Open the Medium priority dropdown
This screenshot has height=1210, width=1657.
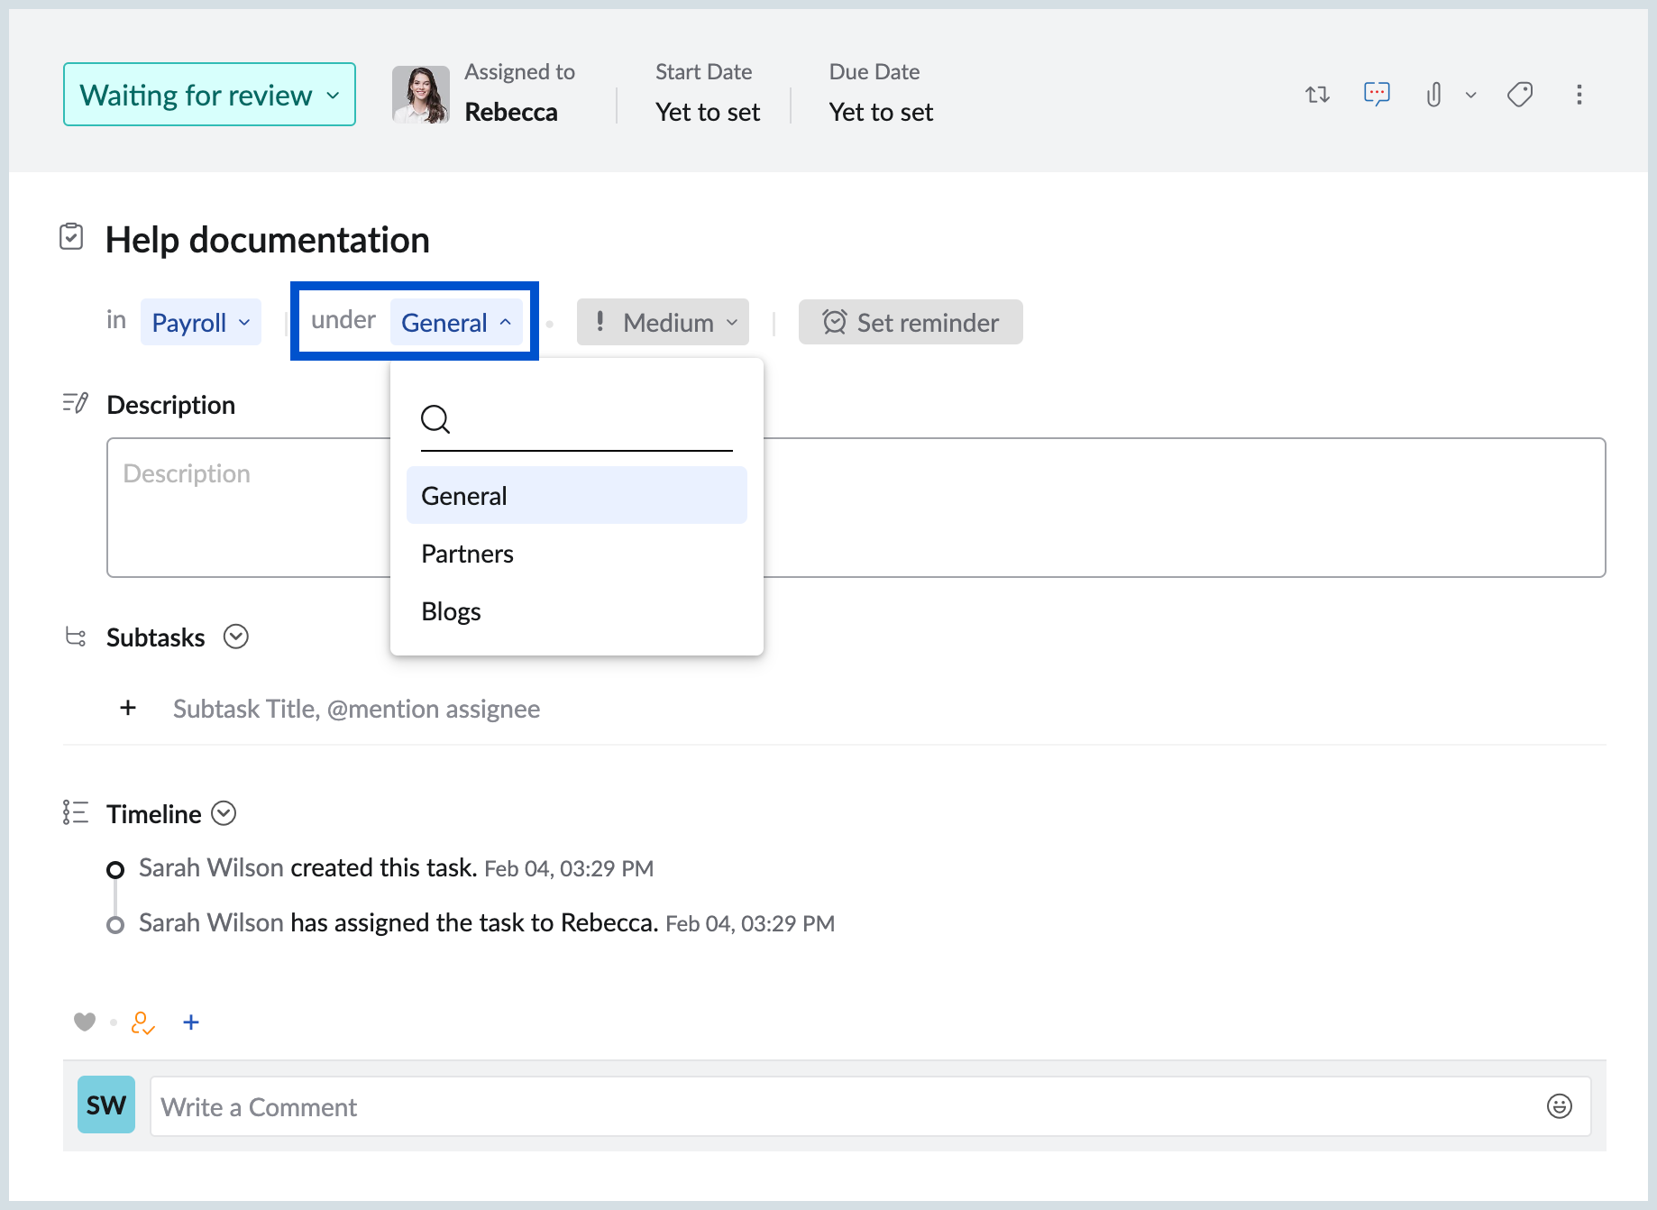(663, 323)
